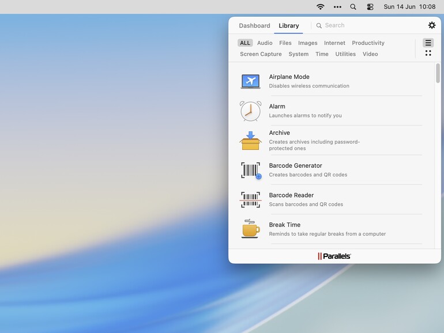Filter tools by Images category
Screen dimensions: 444x333
[x=307, y=43]
